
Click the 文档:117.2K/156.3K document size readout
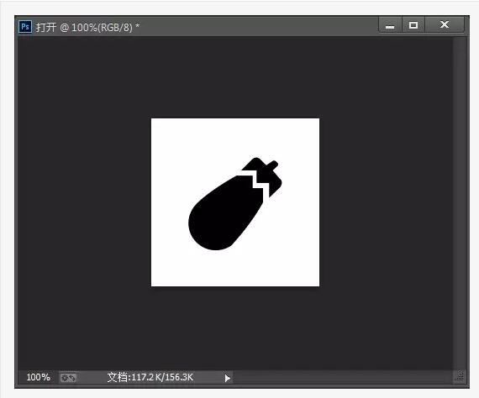pos(150,377)
